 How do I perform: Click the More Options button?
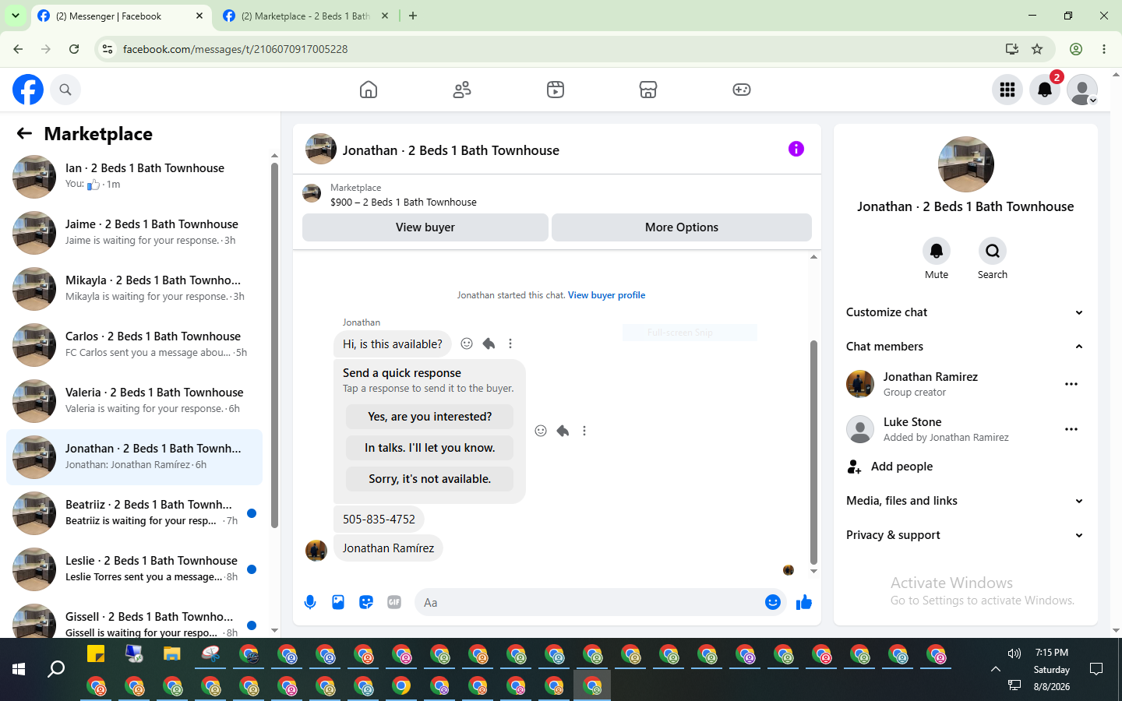click(x=682, y=227)
